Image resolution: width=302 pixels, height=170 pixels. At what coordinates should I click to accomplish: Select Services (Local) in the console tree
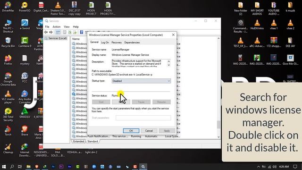(x=56, y=38)
